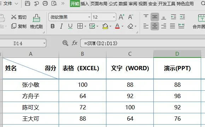205x127 pixels.
Task: Open the clear options dropdown arrow
Action: coord(136,26)
